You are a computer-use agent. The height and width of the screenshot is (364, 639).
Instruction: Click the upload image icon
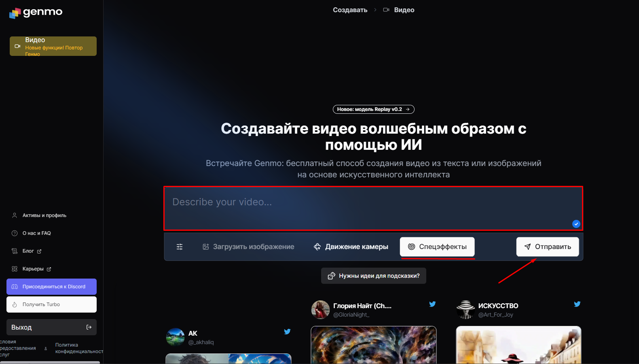point(205,247)
